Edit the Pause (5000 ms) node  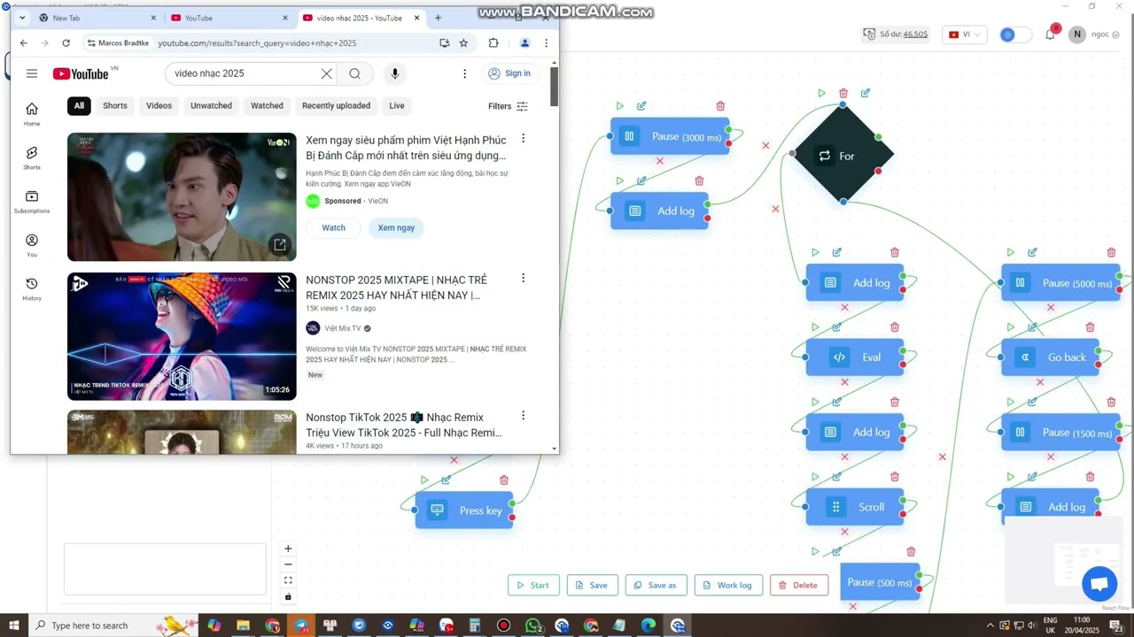point(1032,252)
